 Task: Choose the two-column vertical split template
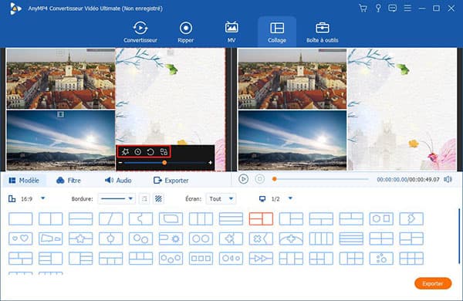[x=51, y=219]
